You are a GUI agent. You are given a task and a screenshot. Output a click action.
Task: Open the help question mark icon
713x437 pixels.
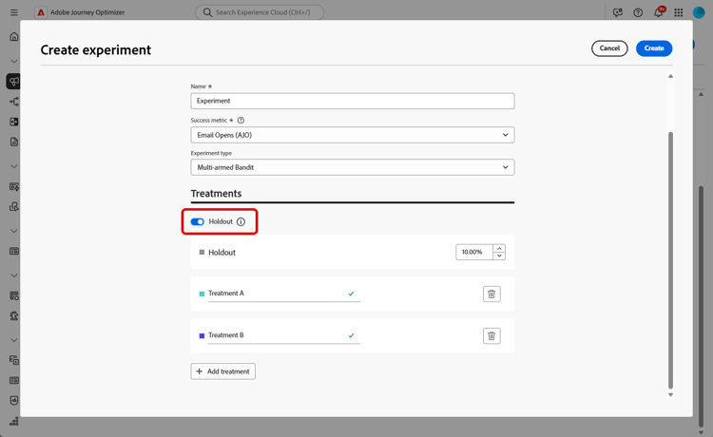coord(638,12)
